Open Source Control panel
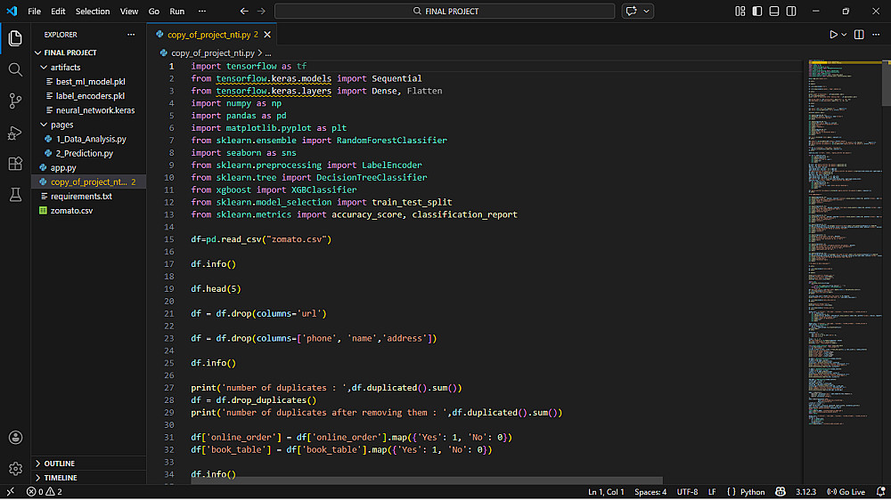The height and width of the screenshot is (500, 891). pos(15,101)
